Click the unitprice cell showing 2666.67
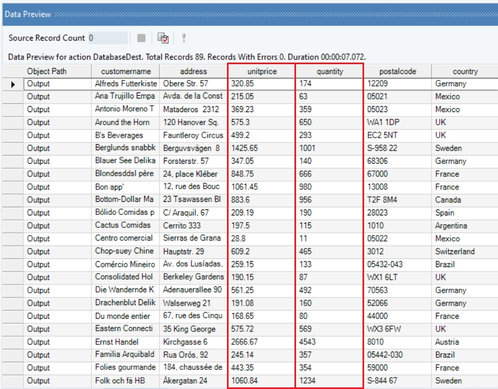 pos(262,342)
